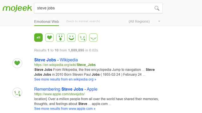
Task: Filter results by the surprised face emotion
Action: point(60,38)
